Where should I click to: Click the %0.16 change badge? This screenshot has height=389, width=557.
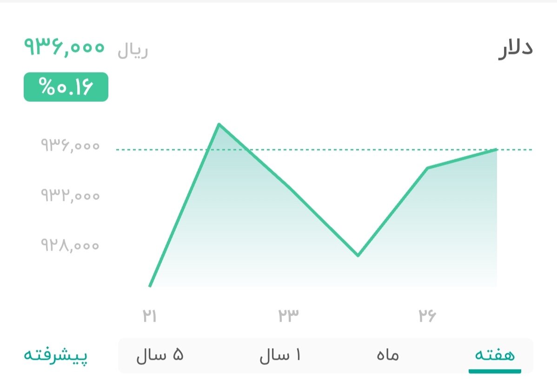point(65,86)
